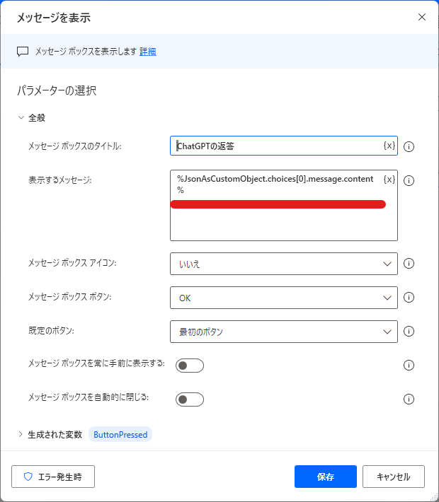Screen dimensions: 439x502
Task: Open the 詳細 link
Action: click(x=148, y=52)
